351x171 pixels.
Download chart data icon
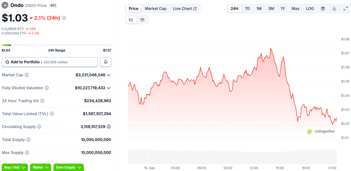click(334, 9)
